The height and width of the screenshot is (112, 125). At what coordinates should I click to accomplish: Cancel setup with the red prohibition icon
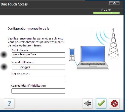pyautogui.click(x=114, y=103)
